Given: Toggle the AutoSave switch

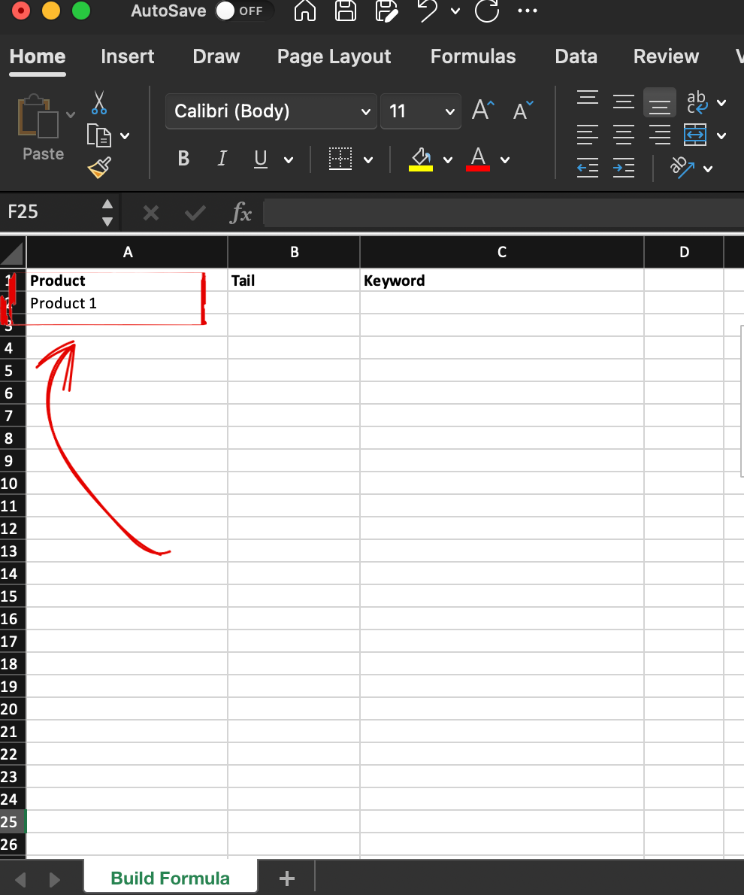Looking at the screenshot, I should pos(242,11).
